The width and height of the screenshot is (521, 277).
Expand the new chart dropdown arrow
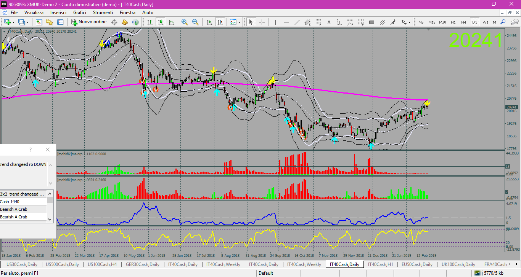14,22
